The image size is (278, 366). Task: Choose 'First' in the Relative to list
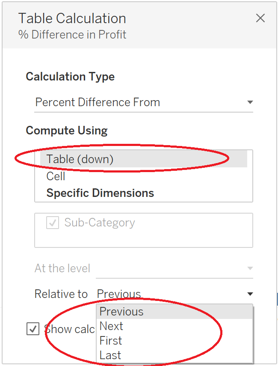pyautogui.click(x=111, y=341)
